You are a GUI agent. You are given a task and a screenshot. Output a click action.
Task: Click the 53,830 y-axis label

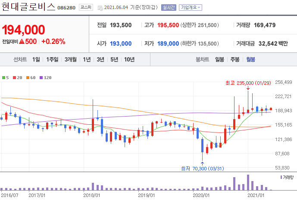click(x=282, y=168)
